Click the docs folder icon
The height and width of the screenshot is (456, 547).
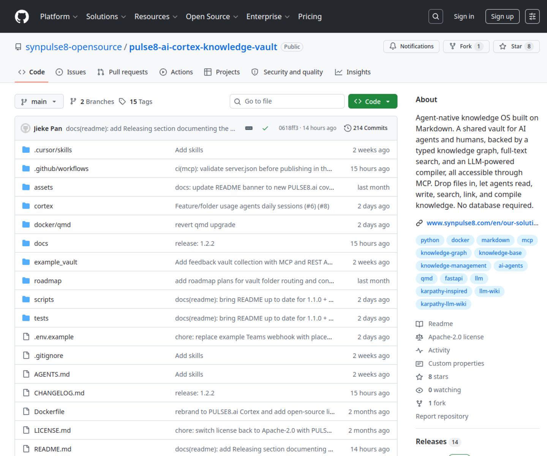(26, 243)
